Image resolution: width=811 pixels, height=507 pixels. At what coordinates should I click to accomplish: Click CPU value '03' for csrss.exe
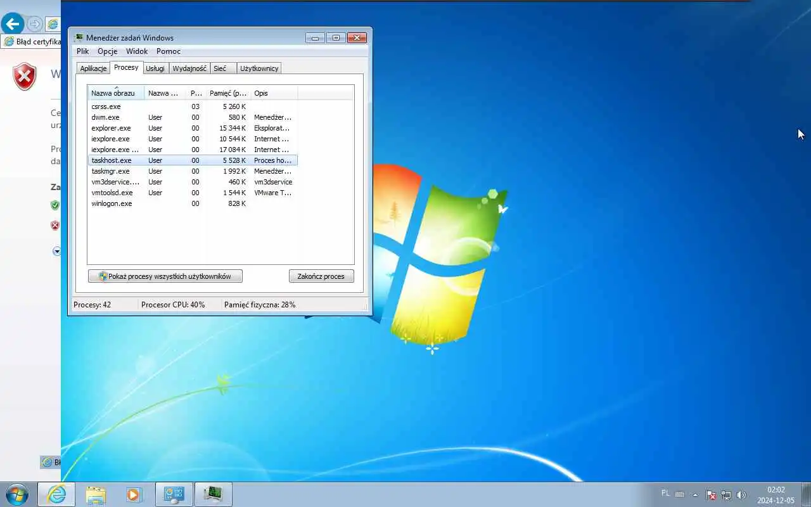(195, 106)
